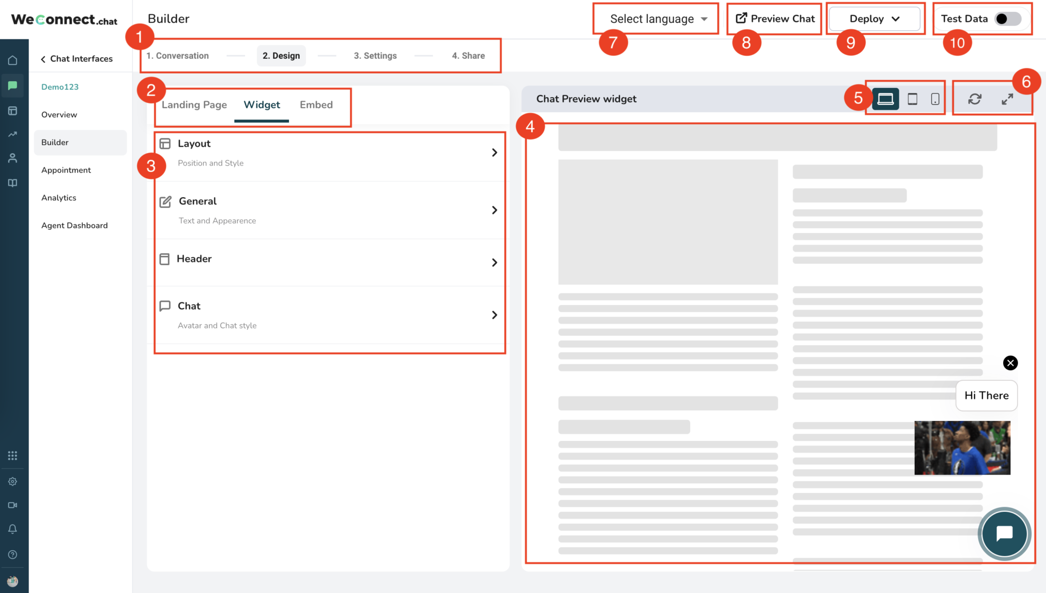Expand chat preview to fullscreen

(1007, 99)
